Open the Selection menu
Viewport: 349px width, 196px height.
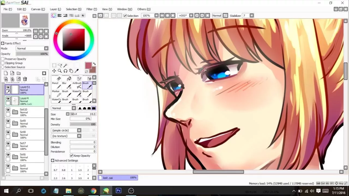[x=74, y=9]
